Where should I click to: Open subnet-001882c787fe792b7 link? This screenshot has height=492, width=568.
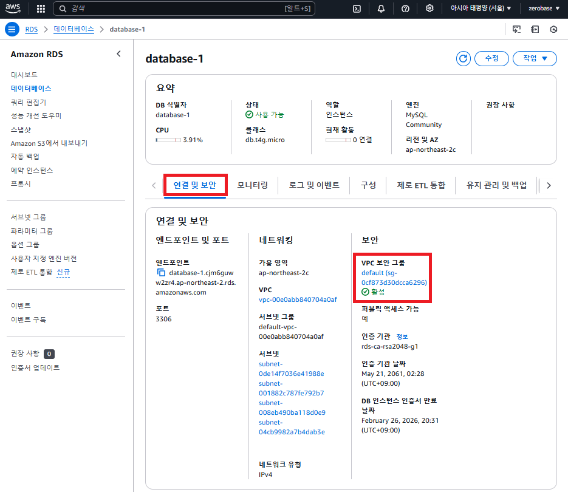(291, 388)
